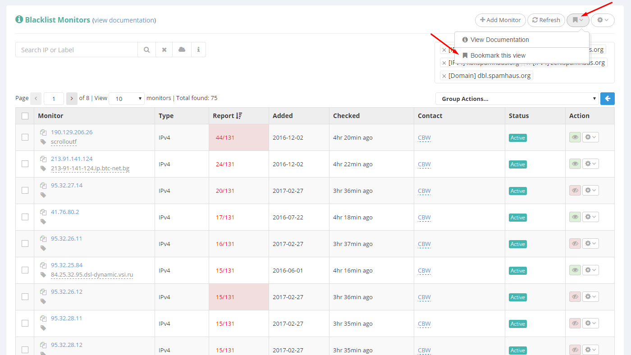
Task: Go to the next page arrow
Action: pos(72,98)
